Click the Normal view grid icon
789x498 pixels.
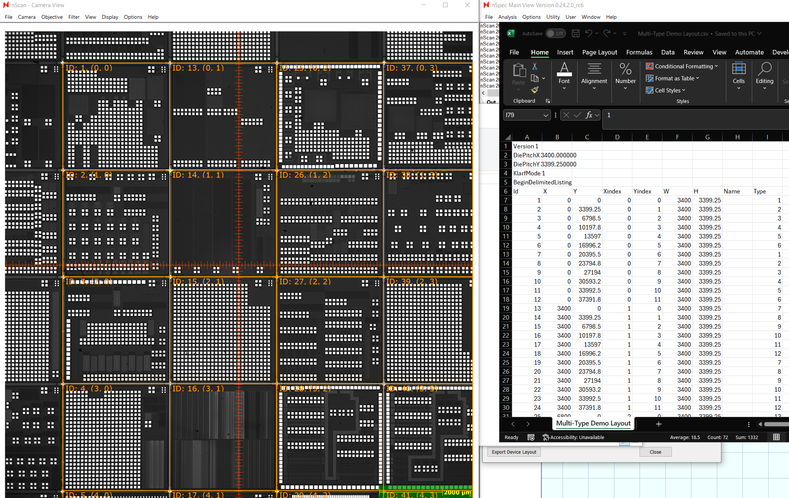pos(776,437)
